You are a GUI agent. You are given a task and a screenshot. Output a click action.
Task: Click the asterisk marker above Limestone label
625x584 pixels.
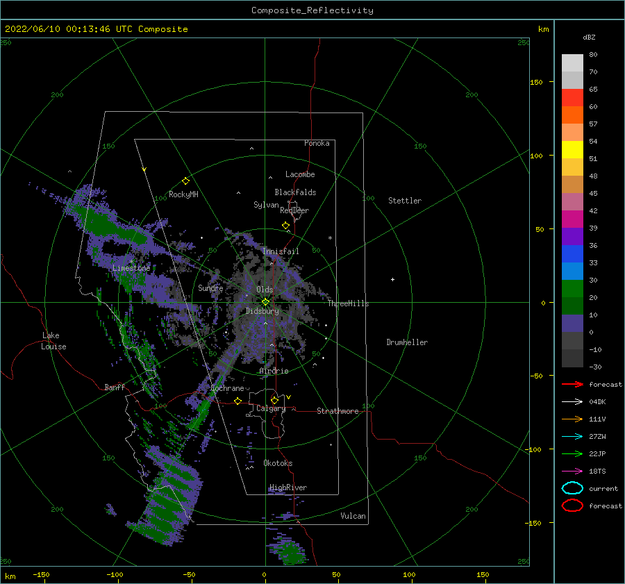click(x=131, y=262)
